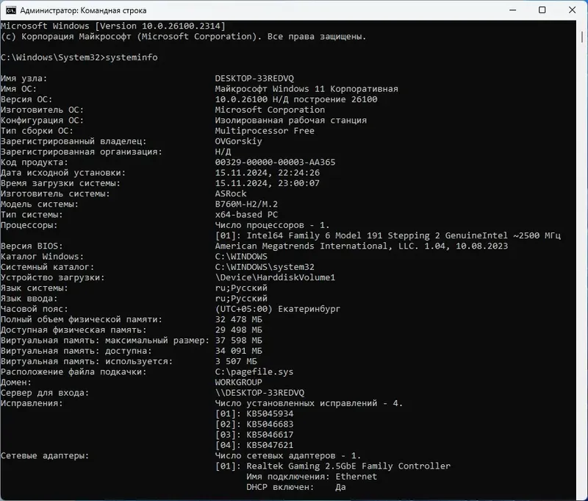Image resolution: width=588 pixels, height=501 pixels.
Task: Click the vertical scrollbar thumb
Action: coord(581,37)
